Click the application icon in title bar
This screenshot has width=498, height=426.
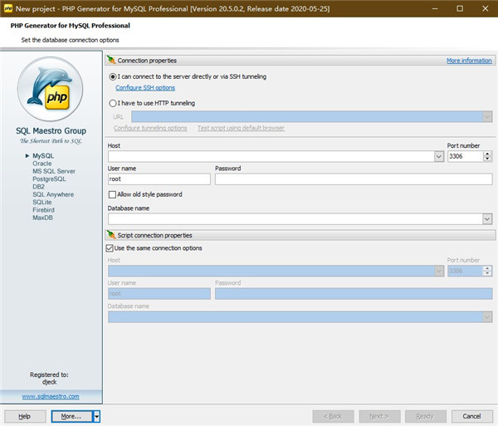(x=8, y=7)
